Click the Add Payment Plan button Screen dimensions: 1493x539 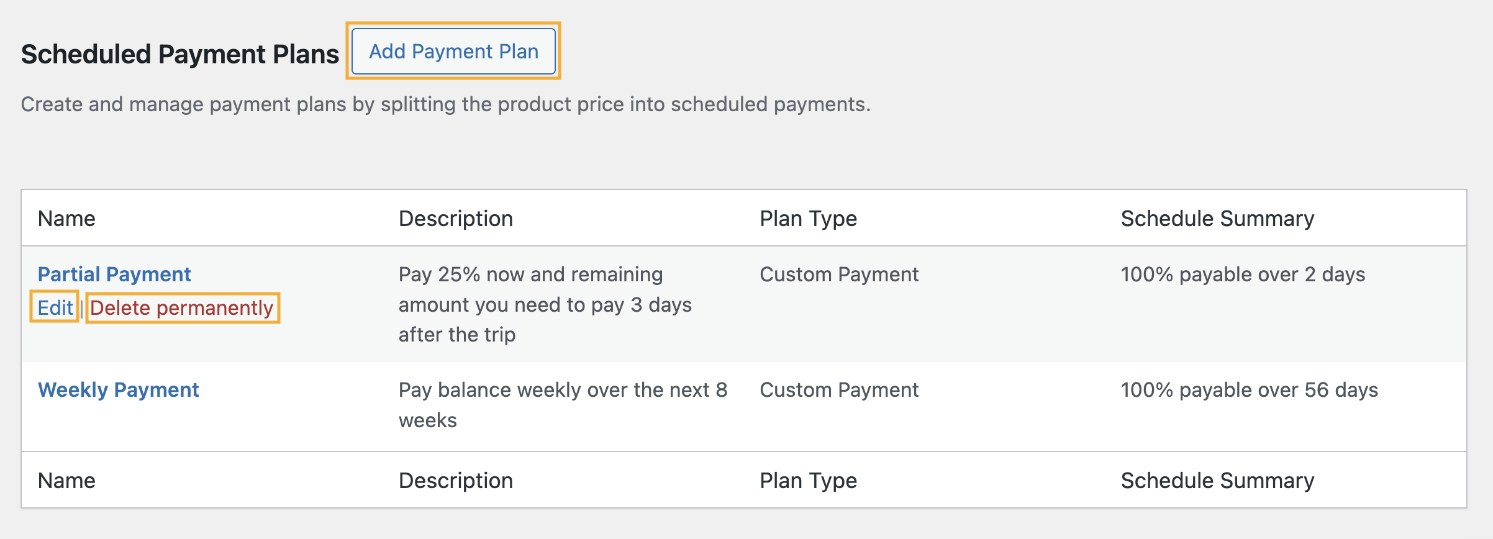[453, 52]
